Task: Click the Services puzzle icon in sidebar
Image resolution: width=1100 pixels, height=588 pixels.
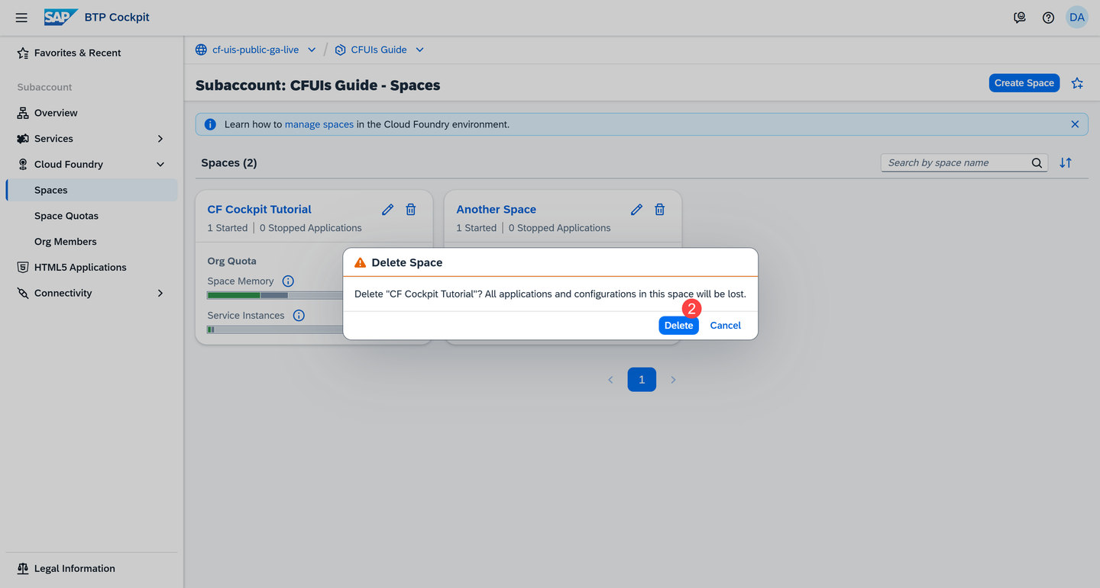Action: (23, 139)
